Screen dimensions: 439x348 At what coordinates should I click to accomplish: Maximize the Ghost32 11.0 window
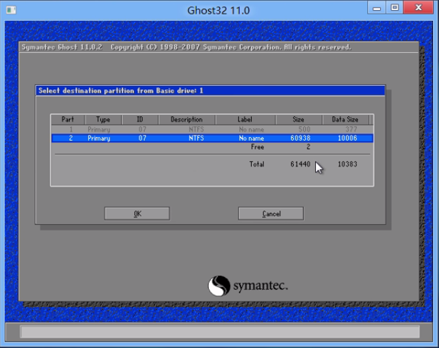[395, 8]
